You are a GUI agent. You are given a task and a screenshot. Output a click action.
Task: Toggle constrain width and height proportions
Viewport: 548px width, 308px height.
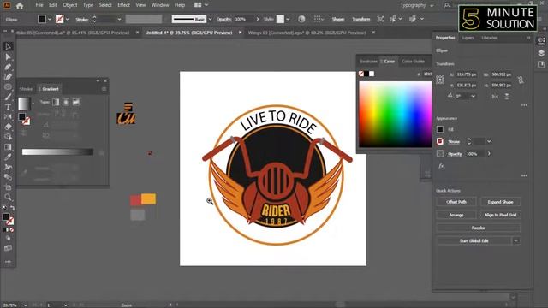(x=521, y=80)
